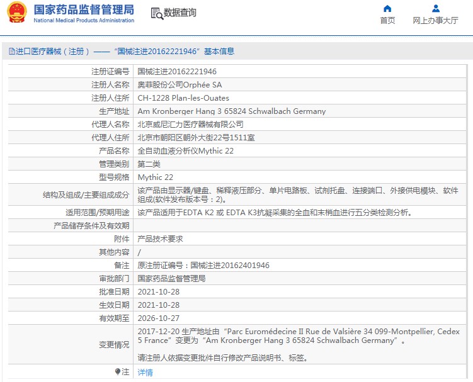Image resolution: width=473 pixels, height=382 pixels.
Task: Select attachment 产品技术要求
Action: (x=160, y=239)
